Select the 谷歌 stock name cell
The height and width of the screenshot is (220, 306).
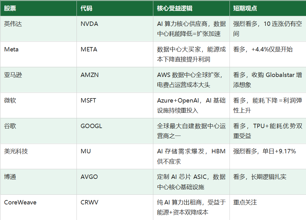click(38, 131)
